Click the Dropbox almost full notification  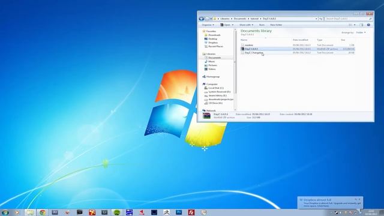(330, 203)
